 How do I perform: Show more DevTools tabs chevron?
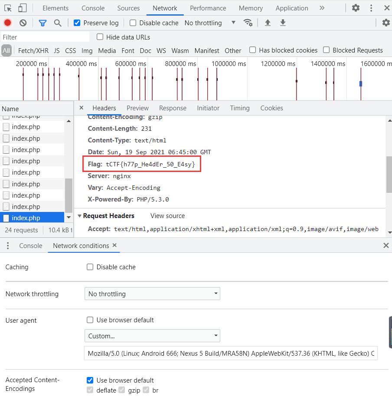pyautogui.click(x=322, y=8)
